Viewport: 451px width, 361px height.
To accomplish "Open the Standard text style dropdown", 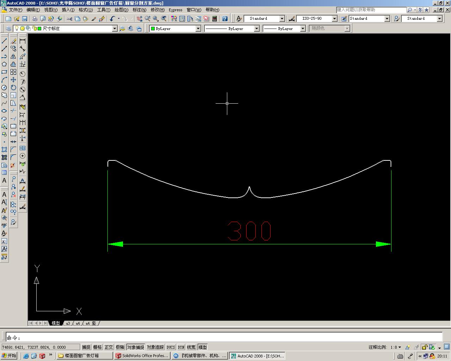I will (282, 18).
